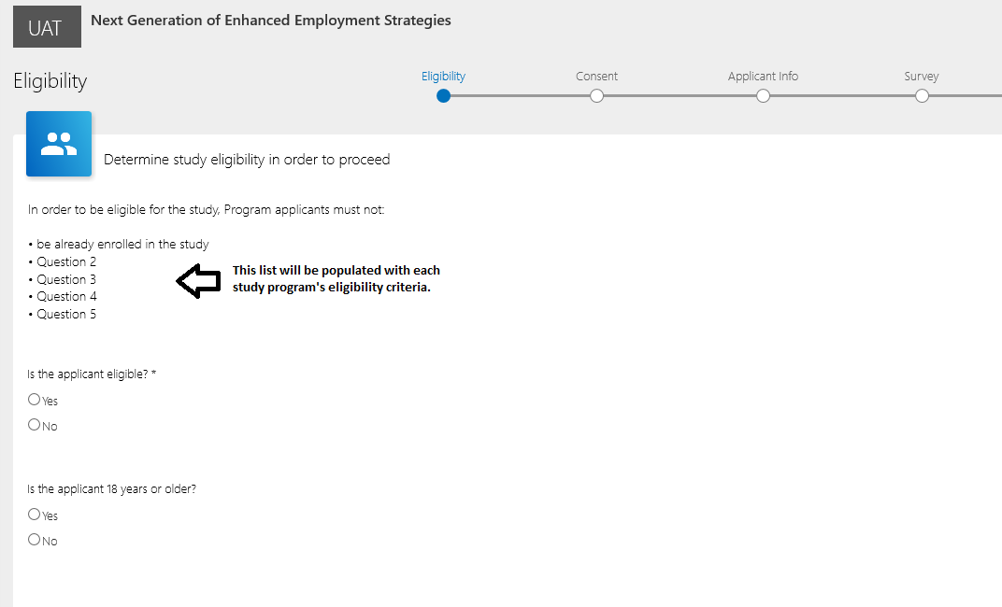
Task: Click the UAT environment logo box
Action: [x=47, y=28]
